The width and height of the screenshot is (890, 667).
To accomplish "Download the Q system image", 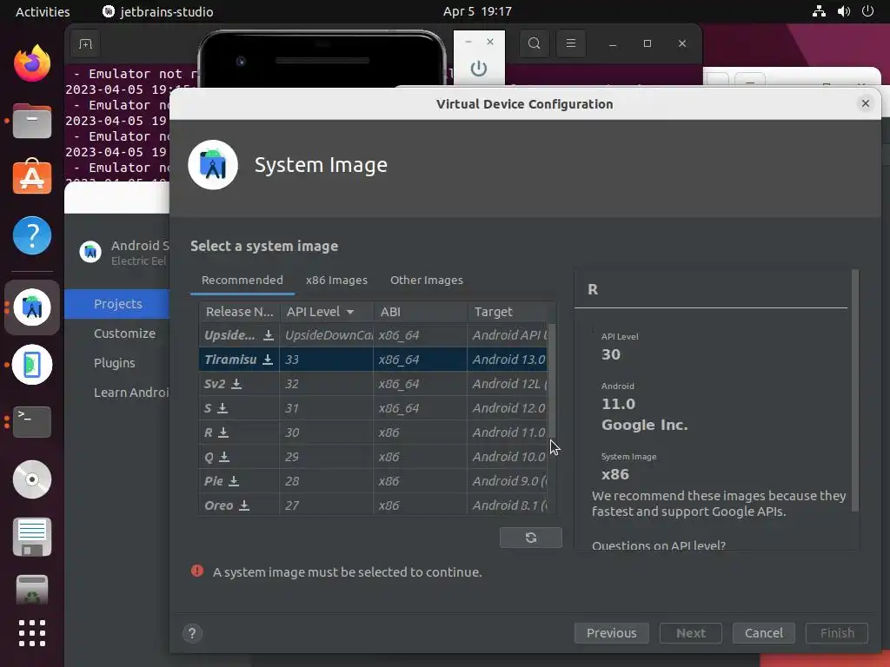I will (x=224, y=457).
